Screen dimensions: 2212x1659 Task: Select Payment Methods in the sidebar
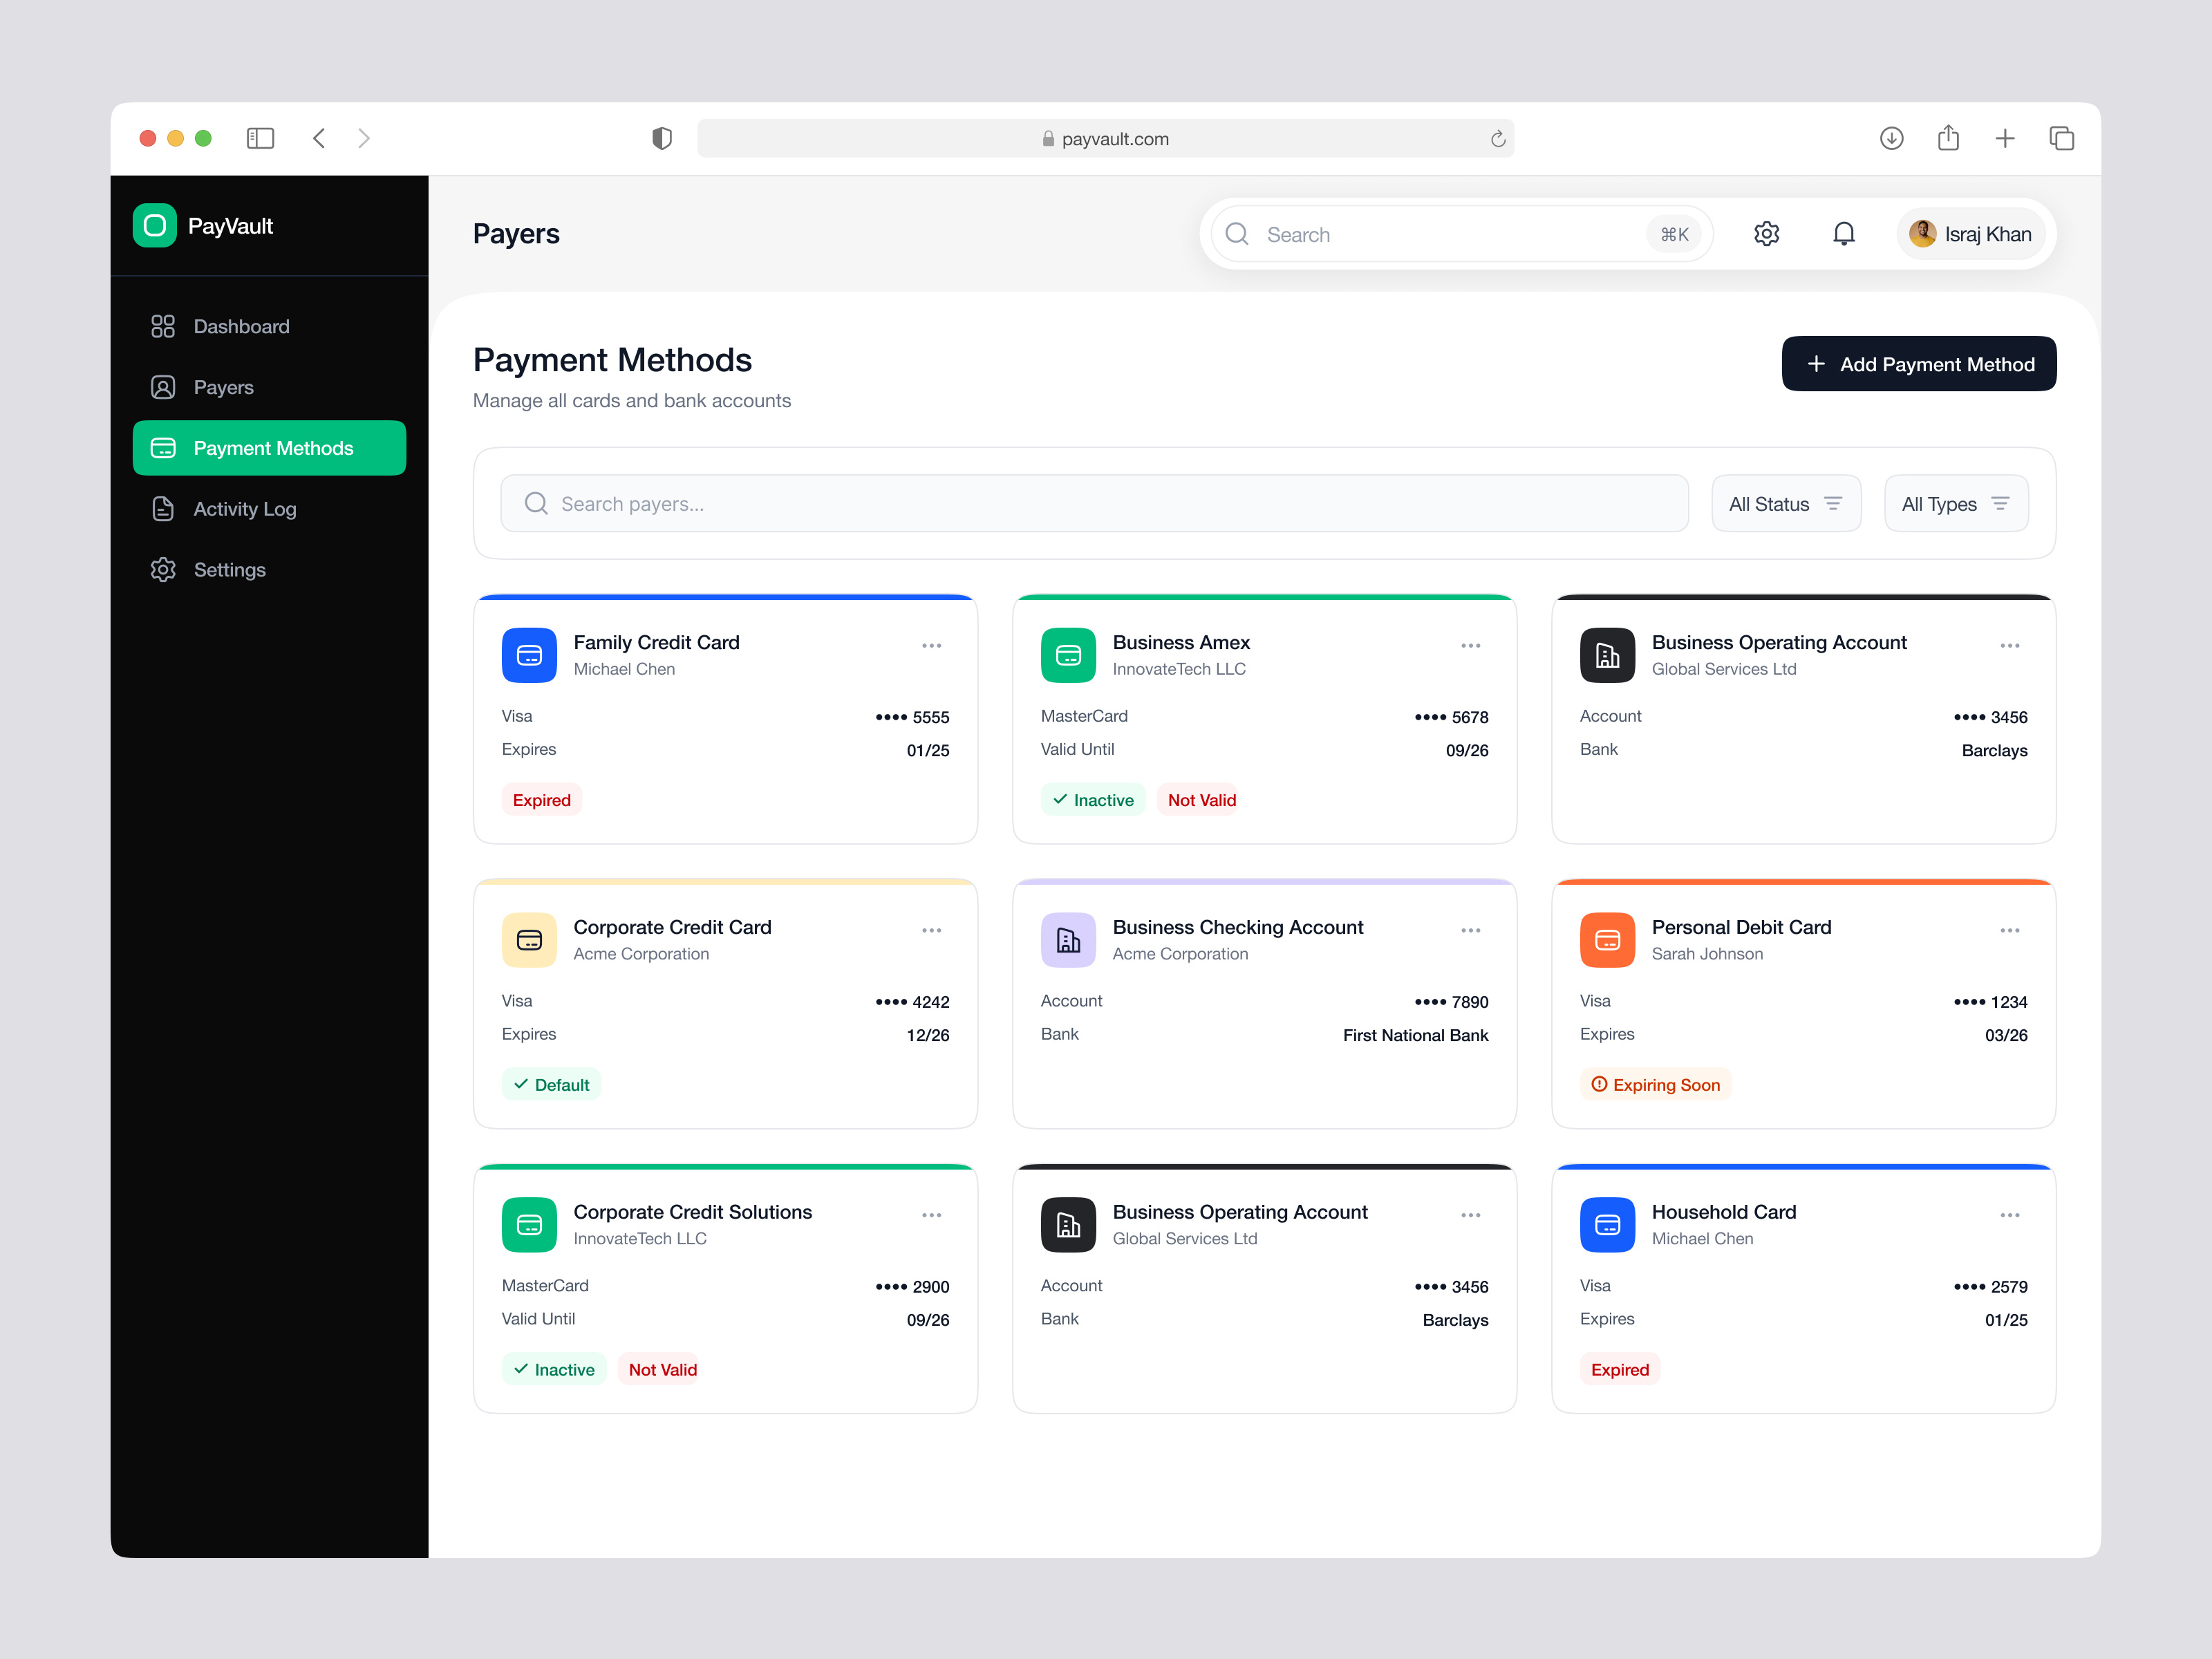(269, 448)
